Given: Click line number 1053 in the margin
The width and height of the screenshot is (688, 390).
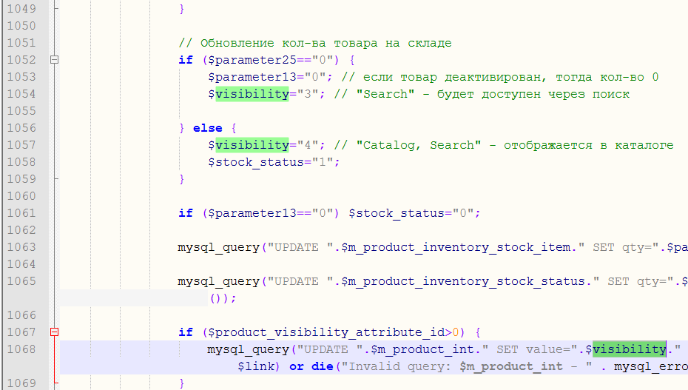Looking at the screenshot, I should 21,77.
